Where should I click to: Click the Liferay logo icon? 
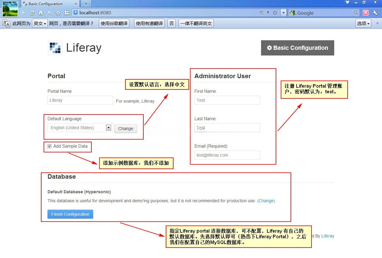click(x=55, y=48)
